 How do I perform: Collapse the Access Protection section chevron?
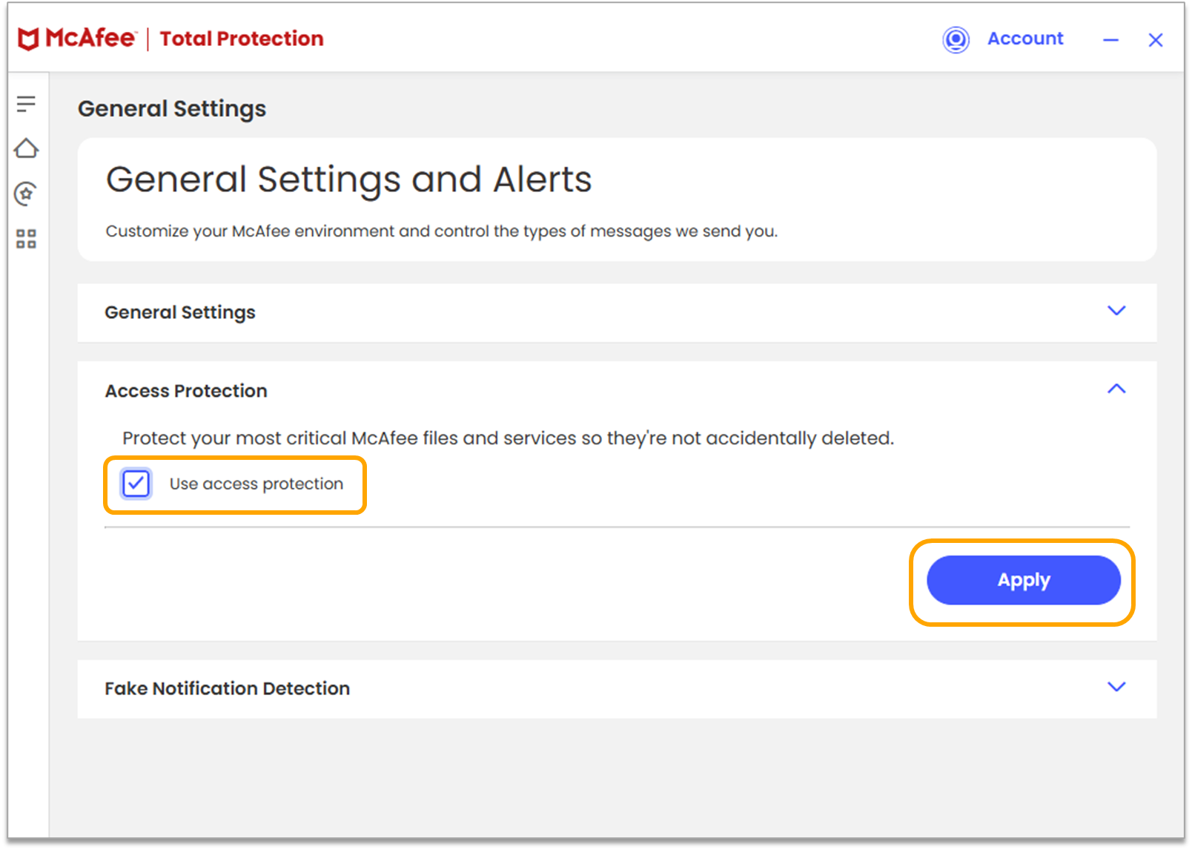click(1116, 389)
